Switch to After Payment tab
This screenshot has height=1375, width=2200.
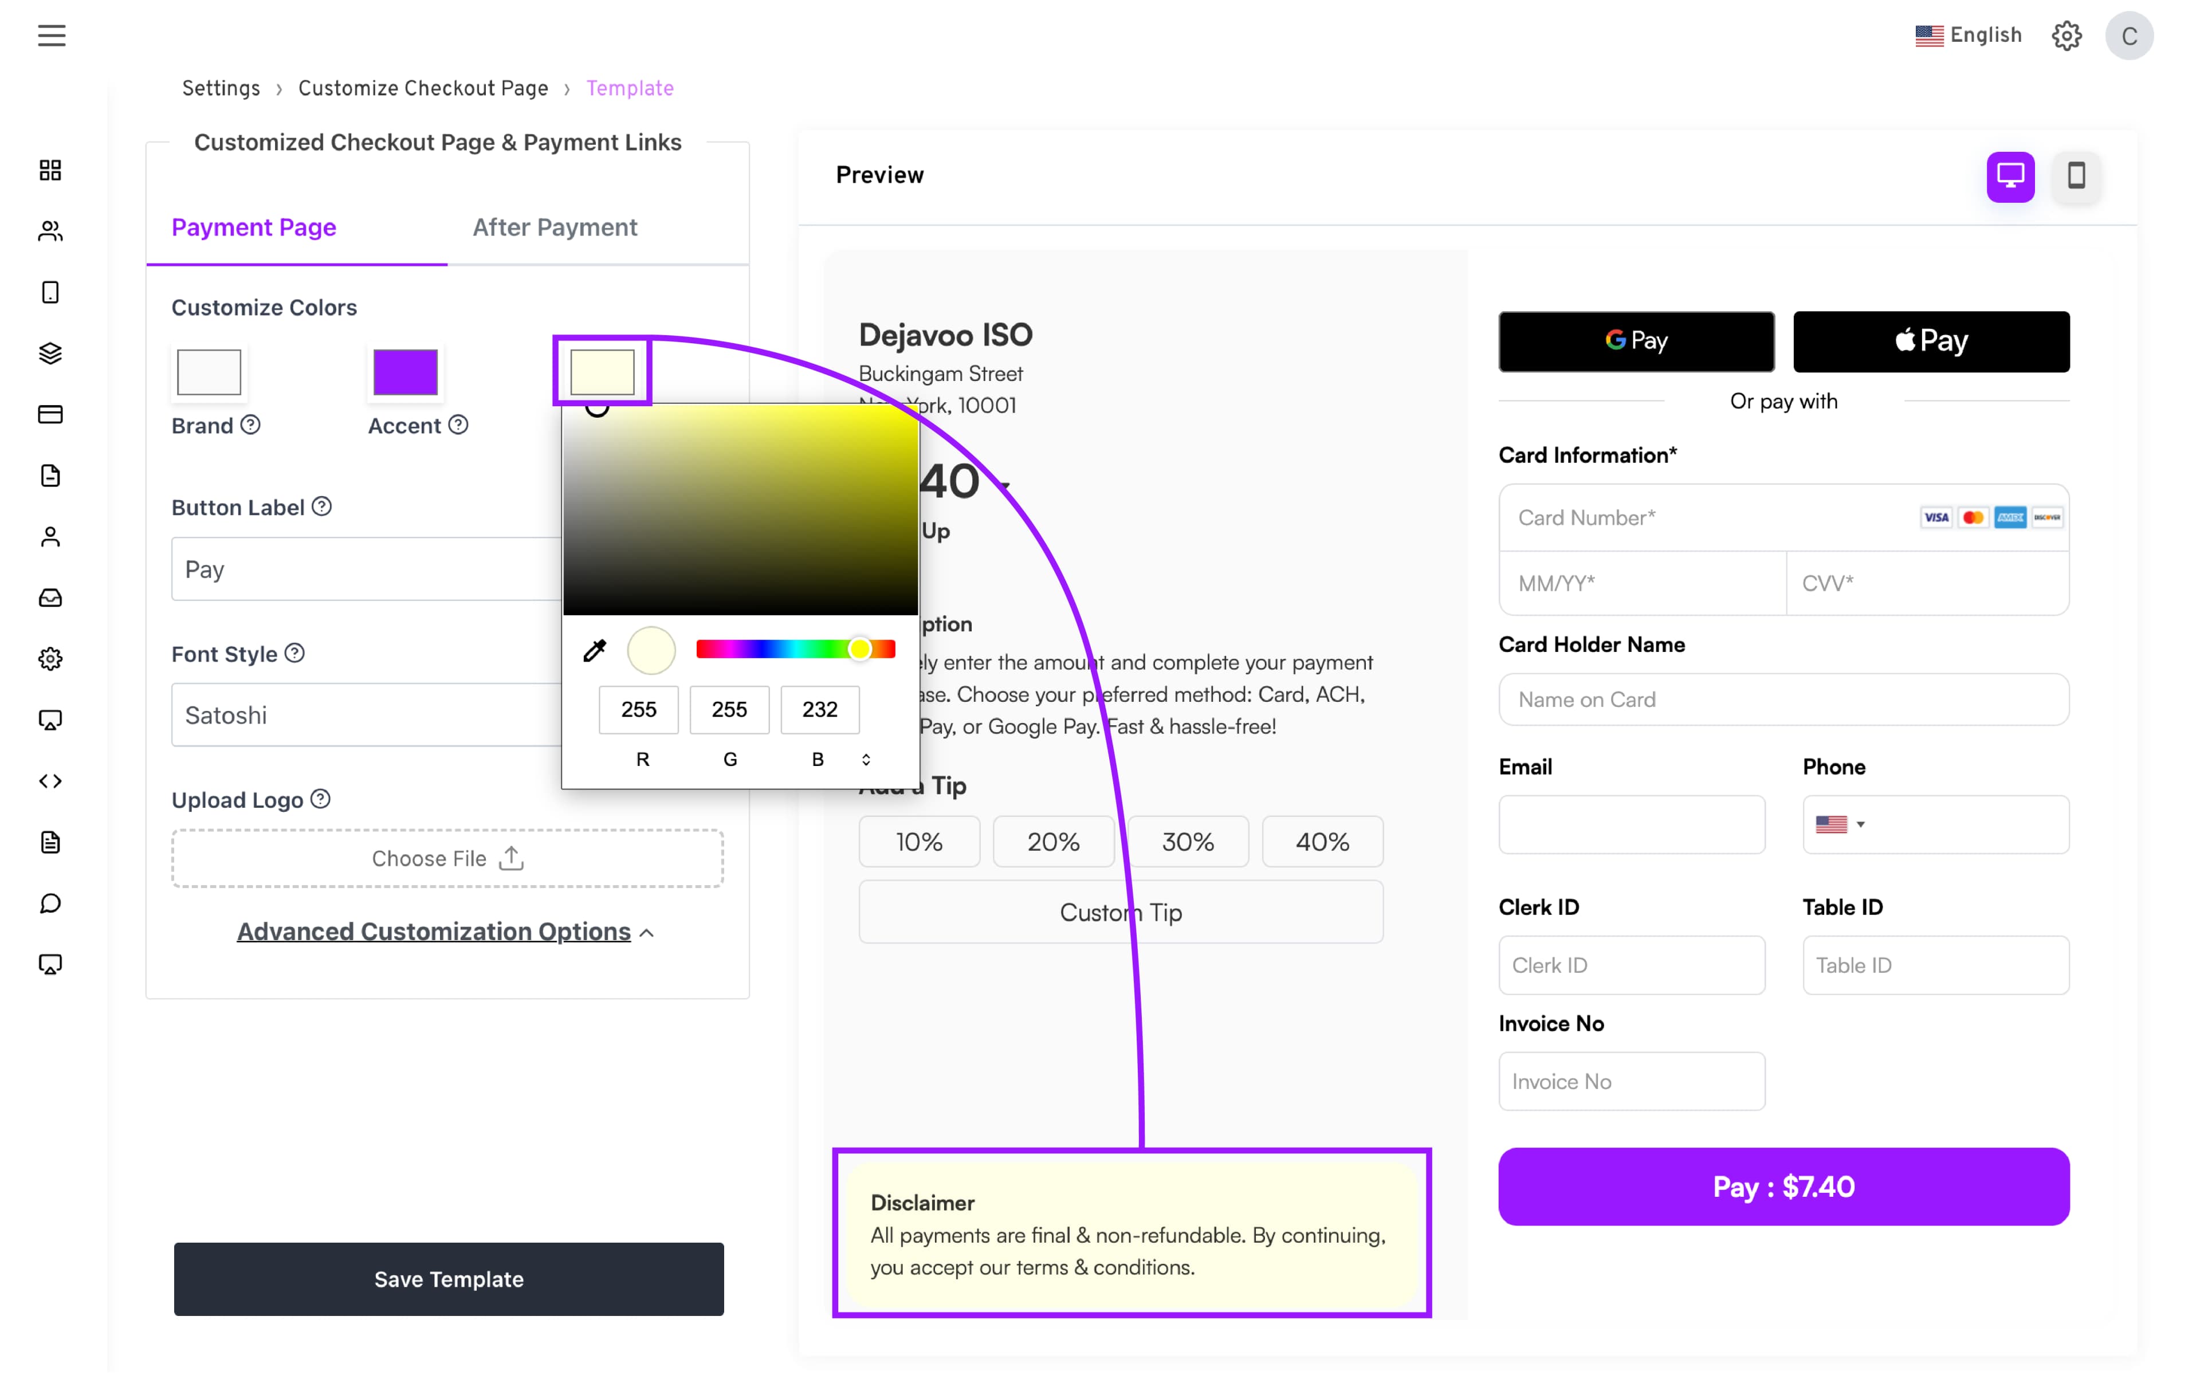(555, 227)
